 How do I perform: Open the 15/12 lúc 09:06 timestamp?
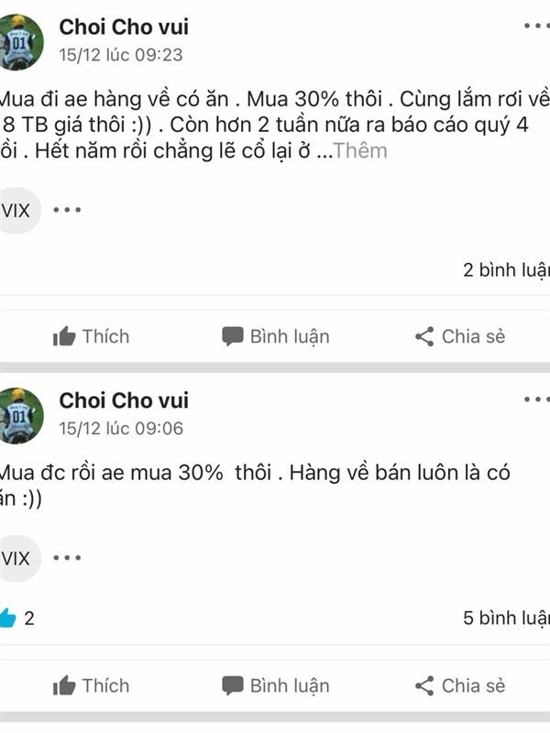[121, 428]
